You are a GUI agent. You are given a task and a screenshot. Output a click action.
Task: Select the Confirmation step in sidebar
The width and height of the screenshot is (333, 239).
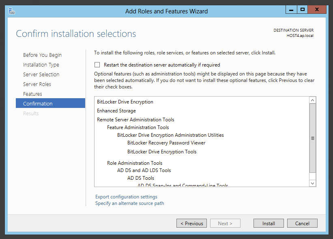tap(38, 103)
